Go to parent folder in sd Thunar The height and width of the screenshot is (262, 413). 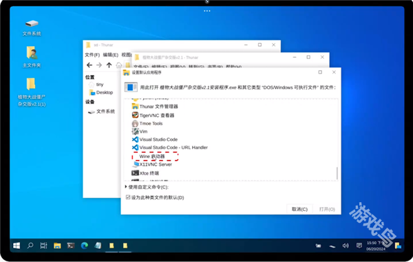[x=109, y=65]
